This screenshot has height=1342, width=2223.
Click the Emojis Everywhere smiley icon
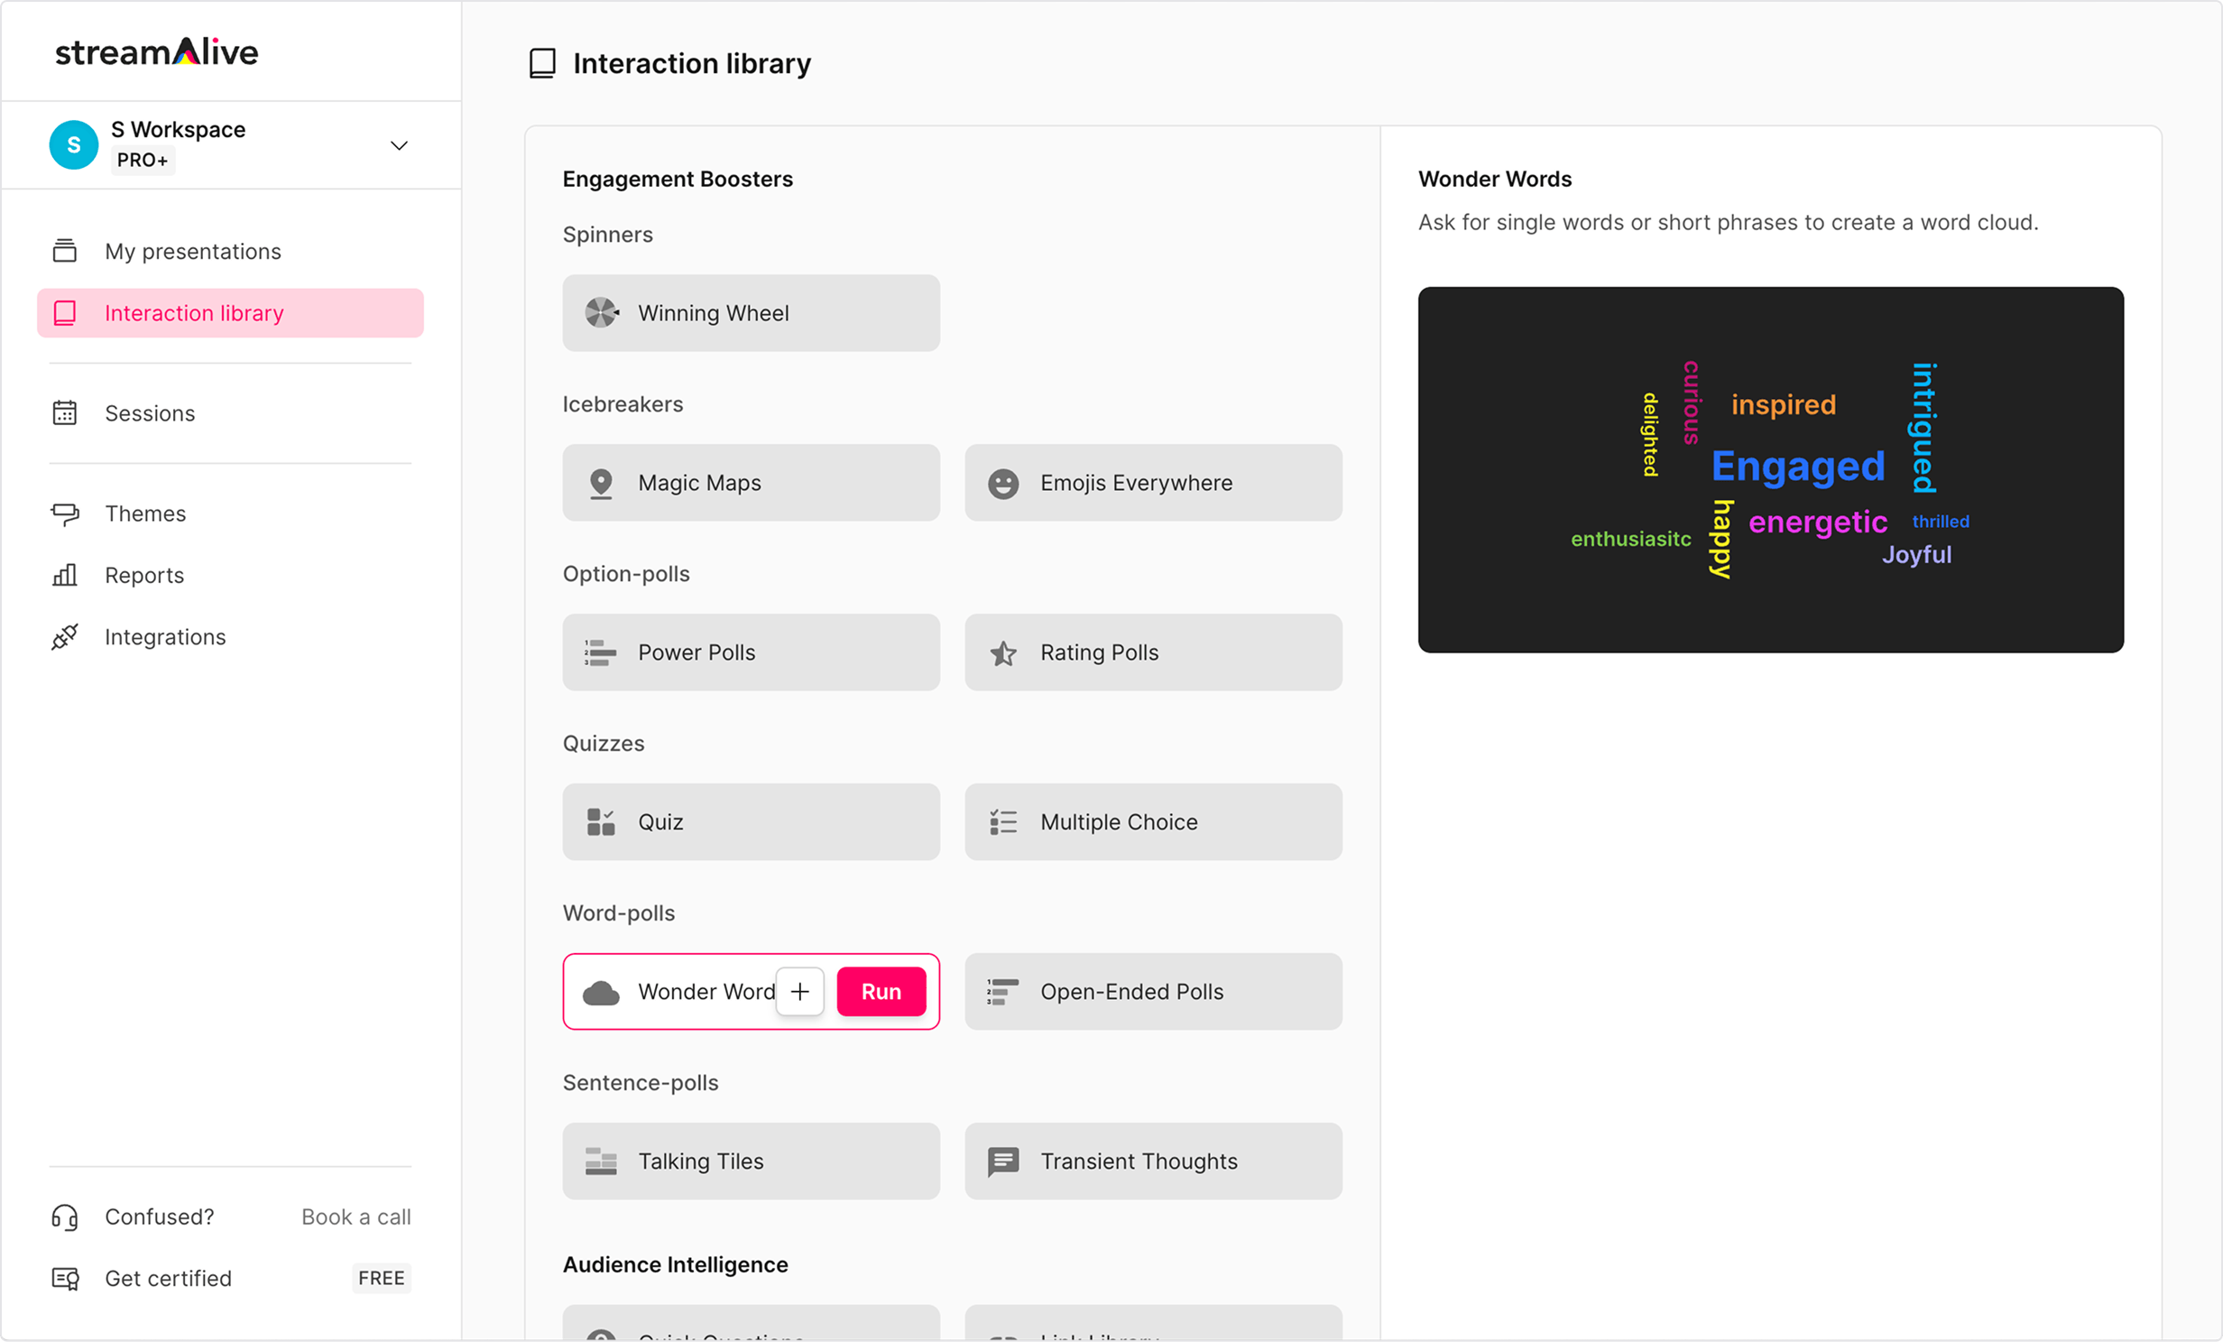1002,483
